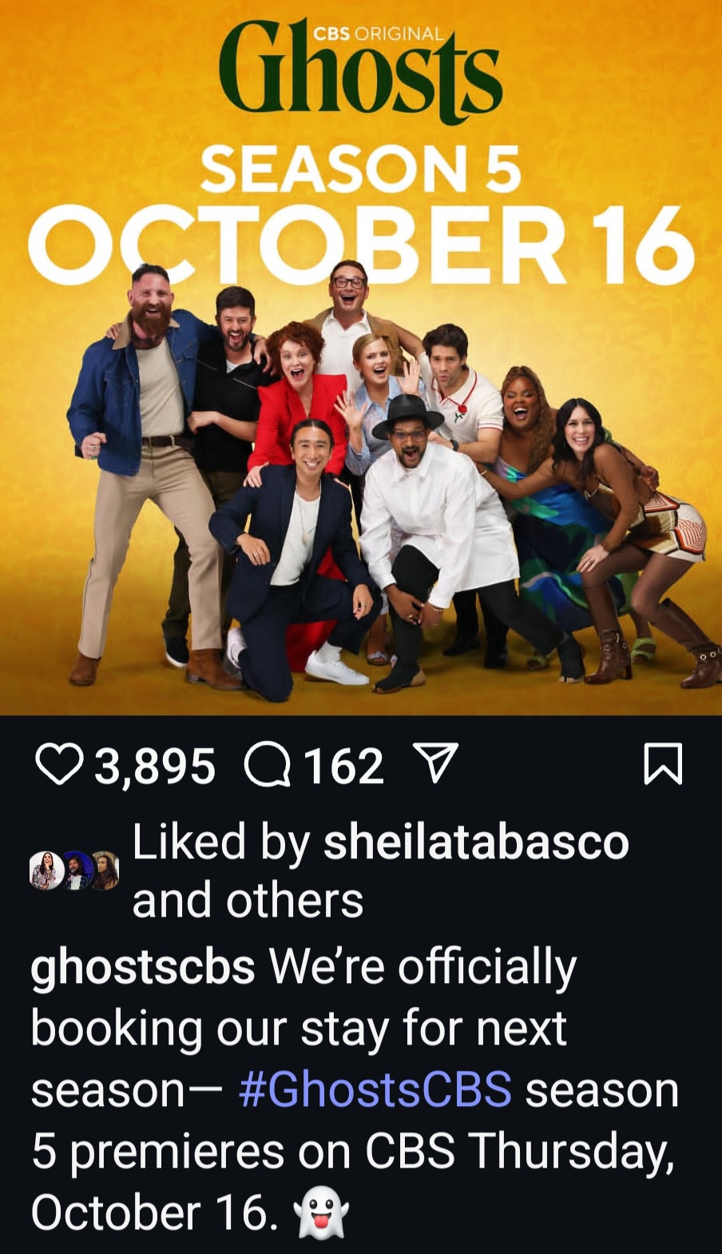Tap the first liker avatar
This screenshot has width=722, height=1254.
point(46,870)
